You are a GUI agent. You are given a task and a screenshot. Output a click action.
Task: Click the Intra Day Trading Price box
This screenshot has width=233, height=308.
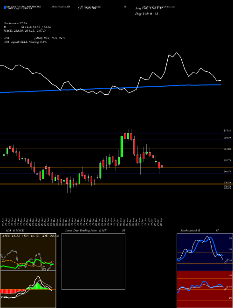click(x=93, y=261)
